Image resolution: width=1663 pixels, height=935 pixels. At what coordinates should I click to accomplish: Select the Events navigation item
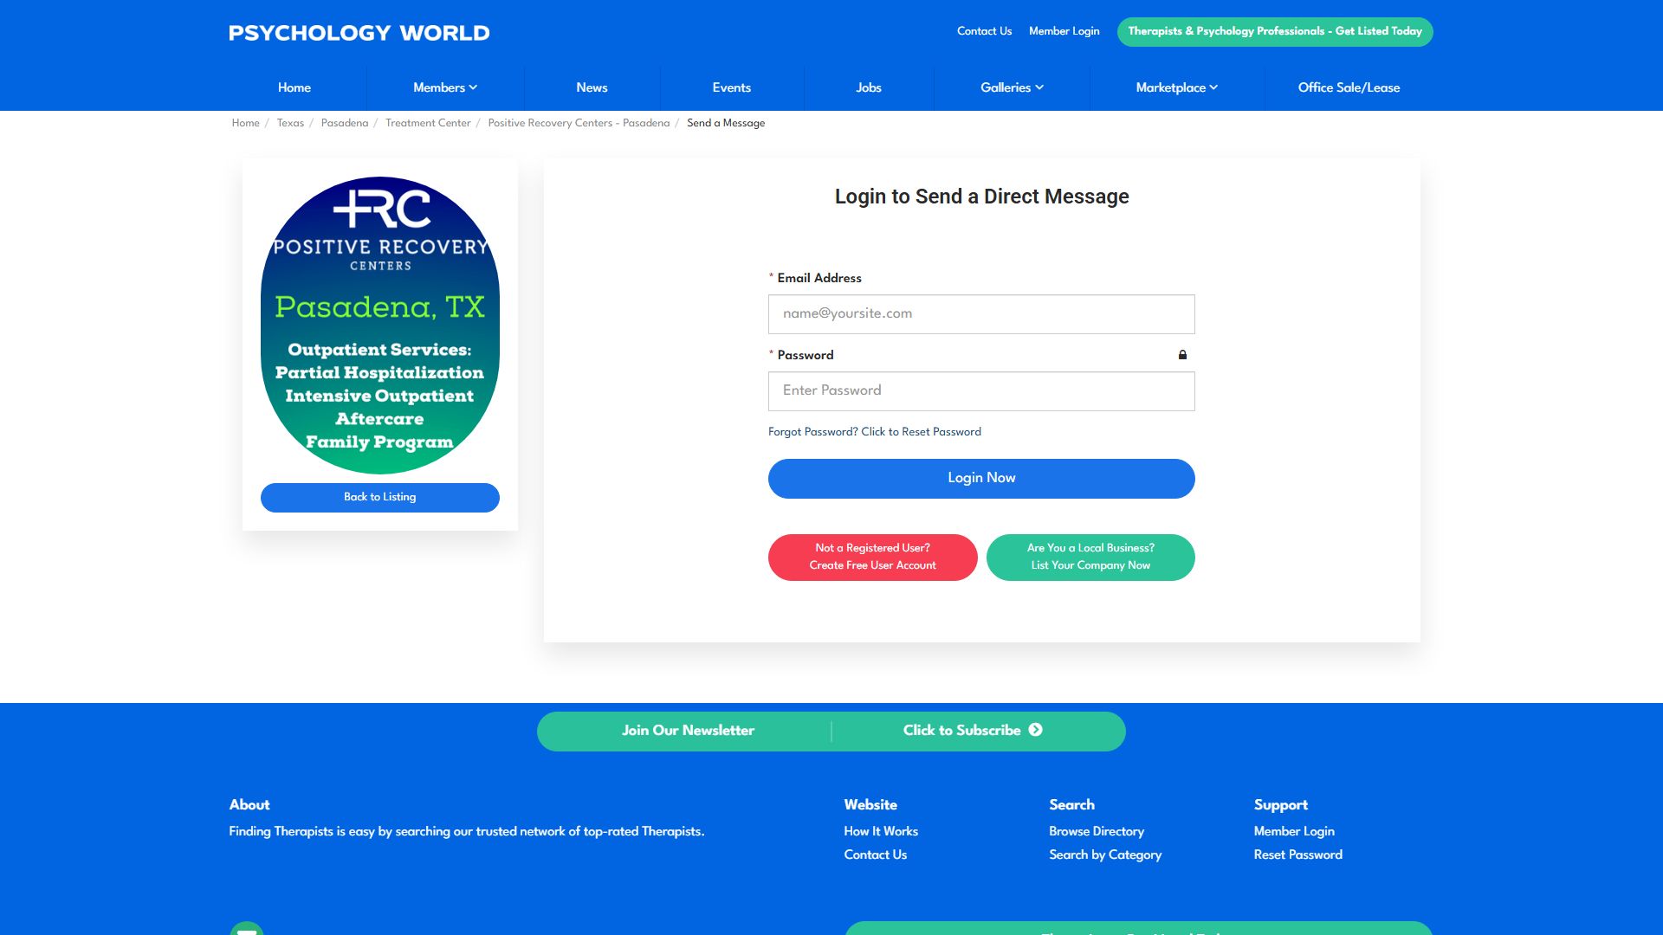tap(731, 87)
